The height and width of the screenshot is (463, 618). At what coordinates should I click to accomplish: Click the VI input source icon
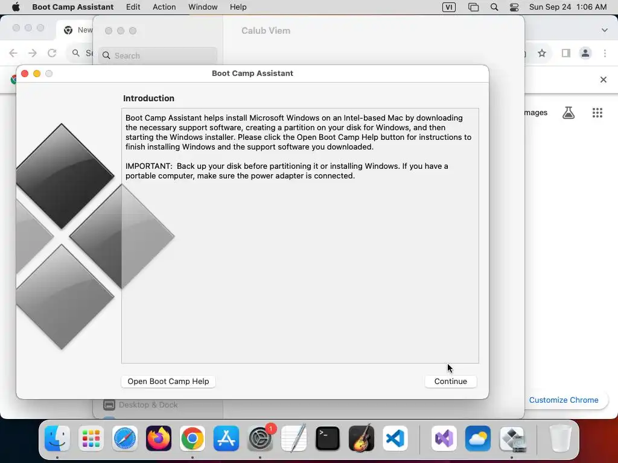click(449, 7)
